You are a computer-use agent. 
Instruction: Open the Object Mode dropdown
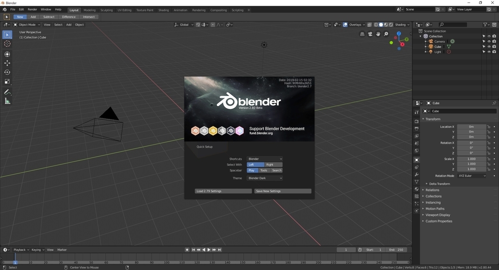point(27,24)
